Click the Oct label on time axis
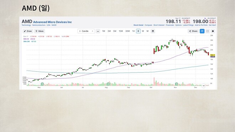 coord(151,88)
